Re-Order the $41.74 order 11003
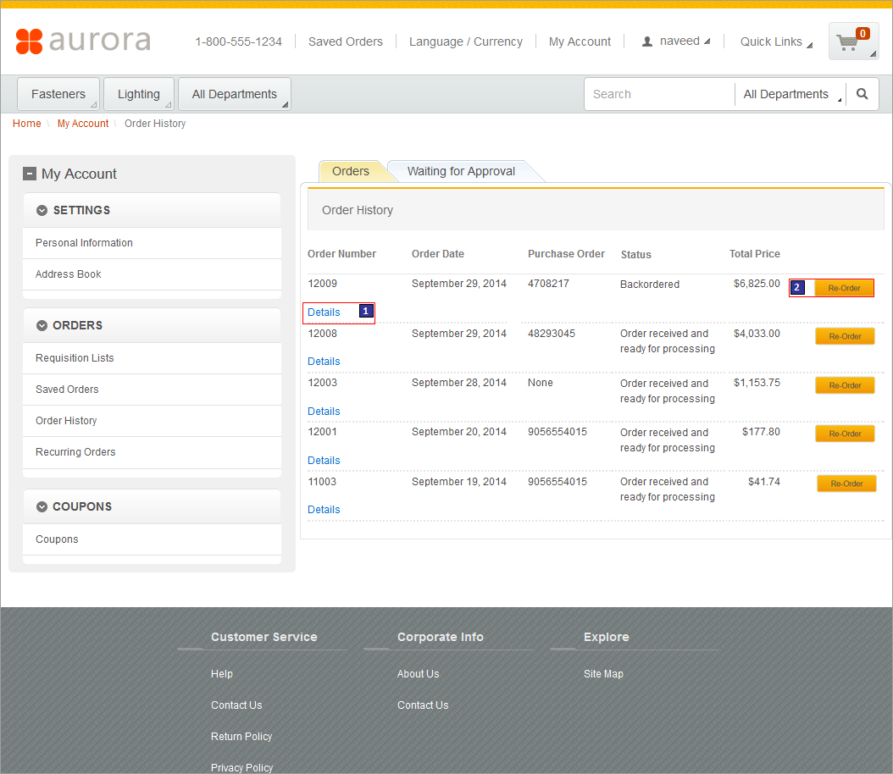Screen dimensions: 893x774 click(x=846, y=484)
